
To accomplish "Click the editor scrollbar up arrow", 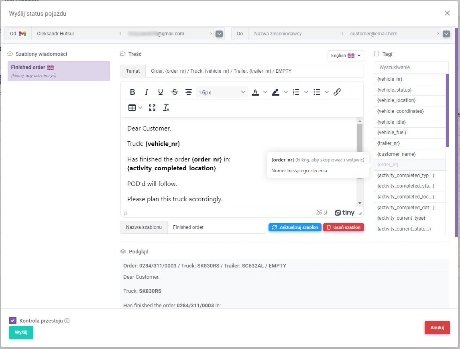I will (x=360, y=121).
